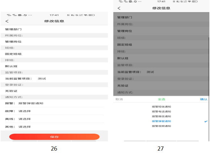Tap dimmed 管理岗位 row in screen 27

(x=161, y=31)
